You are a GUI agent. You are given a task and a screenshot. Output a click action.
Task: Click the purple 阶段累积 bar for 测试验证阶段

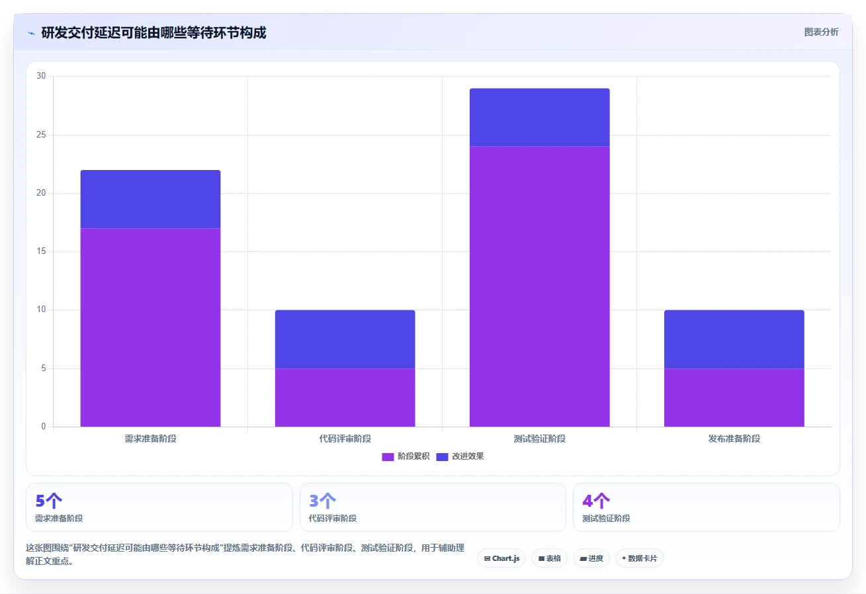(x=539, y=286)
